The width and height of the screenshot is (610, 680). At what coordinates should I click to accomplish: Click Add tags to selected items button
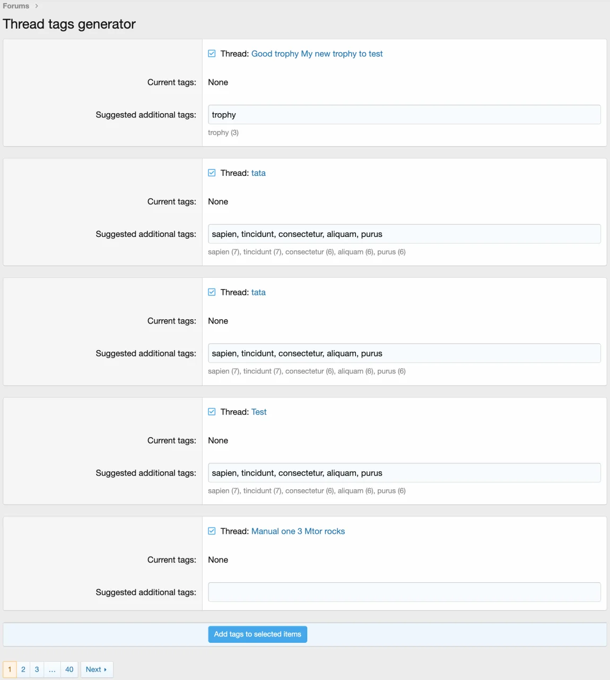click(257, 634)
